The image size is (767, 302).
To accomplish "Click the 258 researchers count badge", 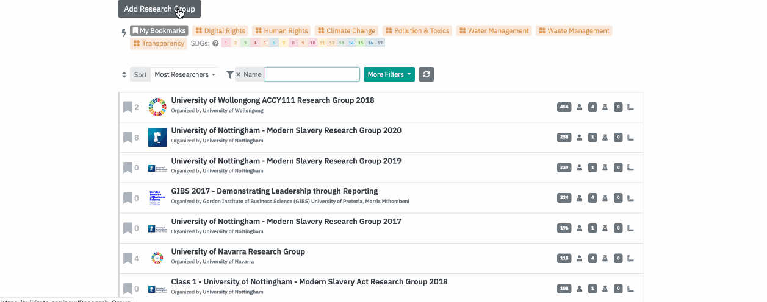I will click(564, 138).
